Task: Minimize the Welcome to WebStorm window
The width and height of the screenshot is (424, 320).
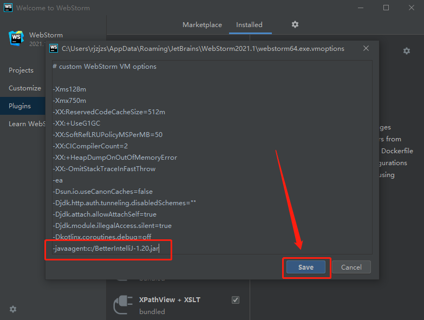Action: click(x=361, y=8)
